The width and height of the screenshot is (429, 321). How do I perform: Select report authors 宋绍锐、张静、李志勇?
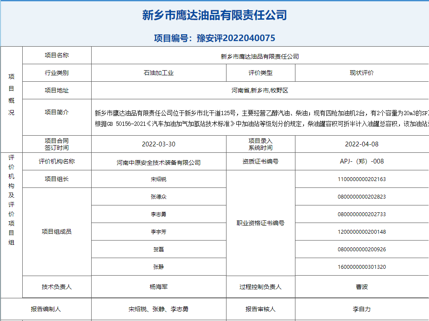click(x=159, y=309)
